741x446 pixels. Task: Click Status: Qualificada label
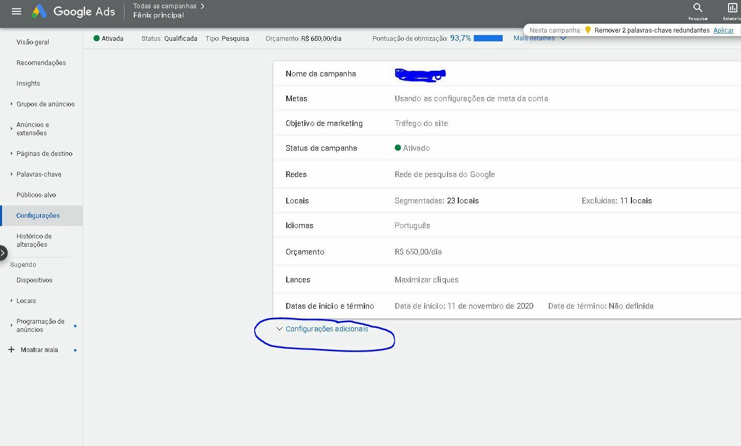[169, 38]
